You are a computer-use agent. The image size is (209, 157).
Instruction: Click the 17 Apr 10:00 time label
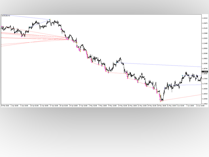point(54,106)
